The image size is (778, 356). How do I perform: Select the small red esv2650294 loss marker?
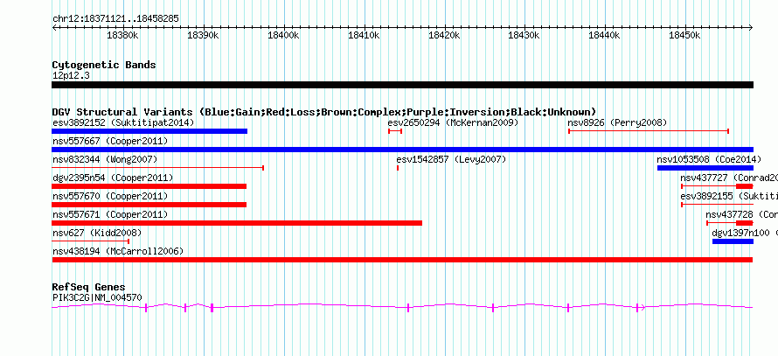pos(395,131)
